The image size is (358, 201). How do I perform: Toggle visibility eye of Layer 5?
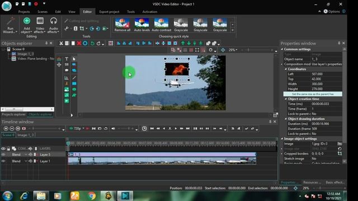pos(3,155)
